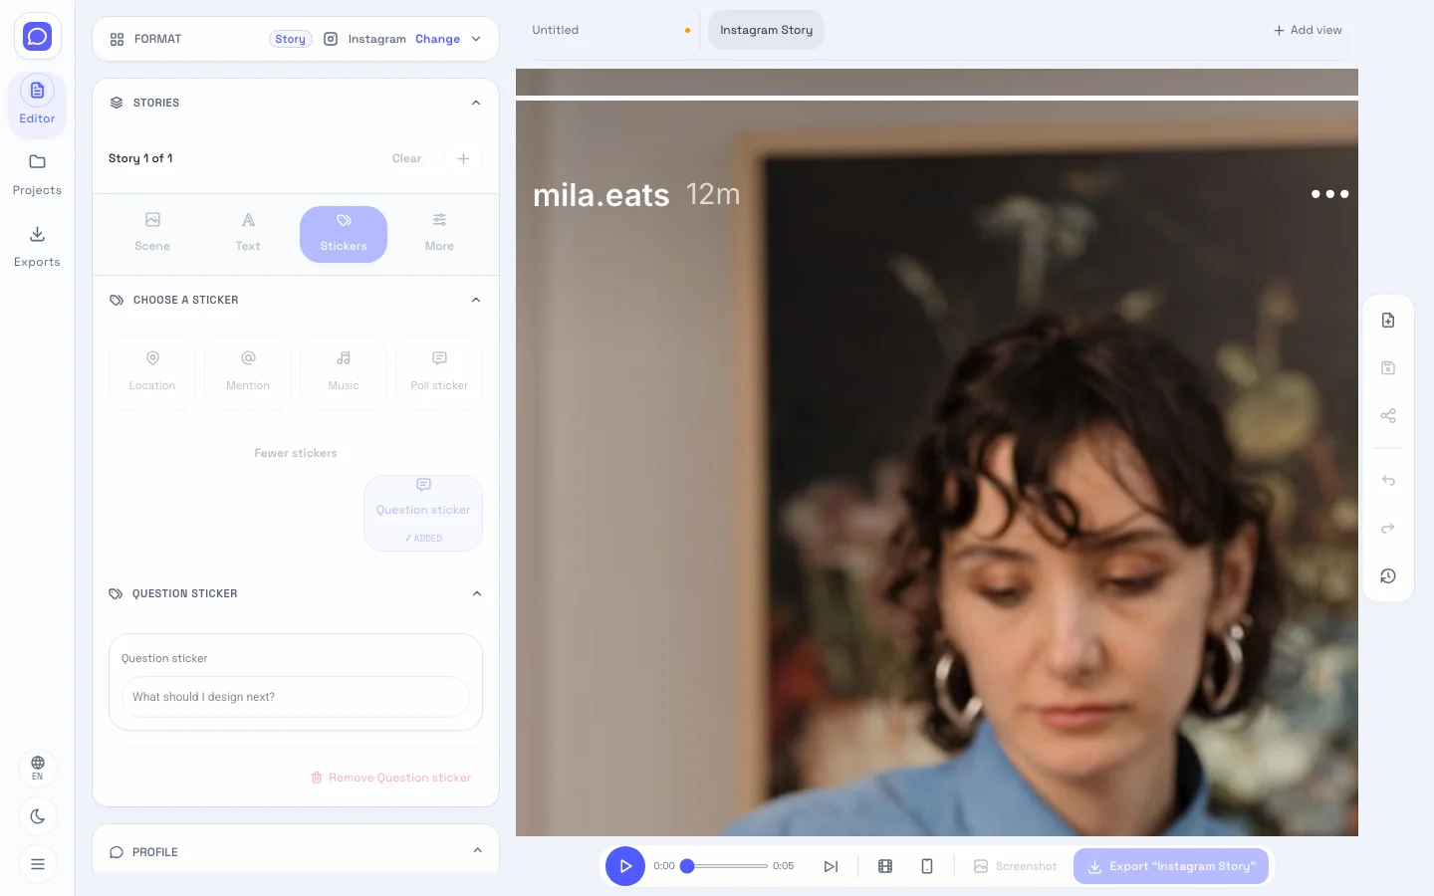
Task: Remove Question sticker
Action: (391, 778)
